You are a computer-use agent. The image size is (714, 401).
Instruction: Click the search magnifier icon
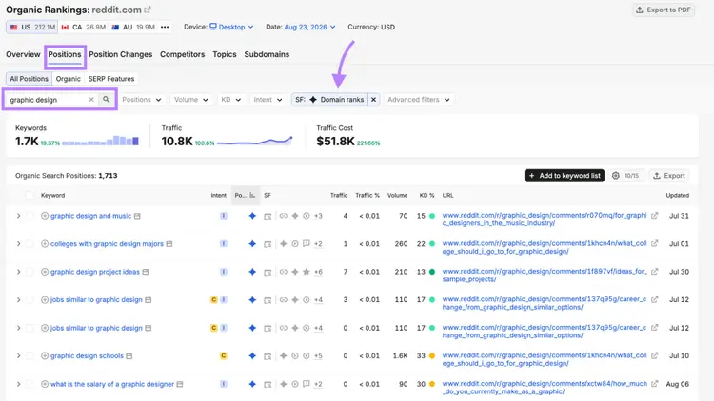coord(106,99)
